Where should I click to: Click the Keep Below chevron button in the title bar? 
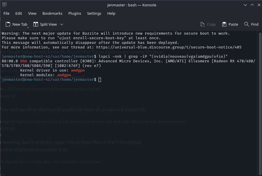pyautogui.click(x=245, y=5)
